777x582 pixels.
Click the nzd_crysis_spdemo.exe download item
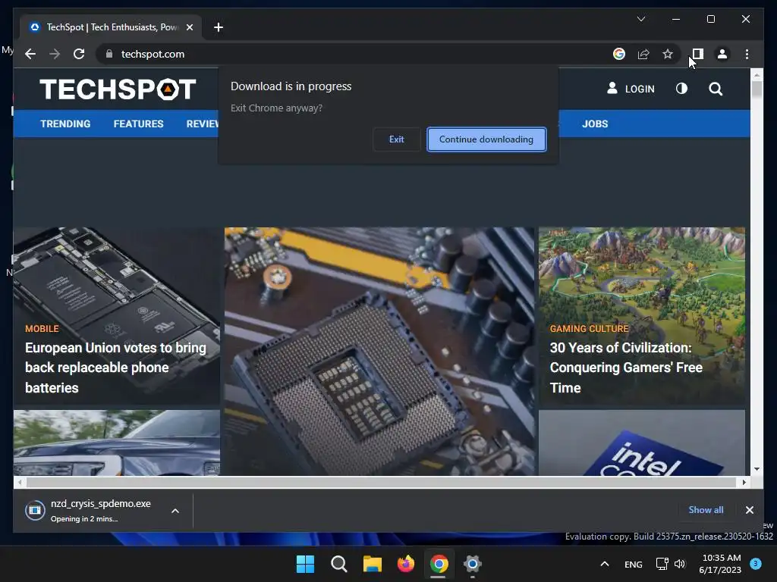(101, 510)
